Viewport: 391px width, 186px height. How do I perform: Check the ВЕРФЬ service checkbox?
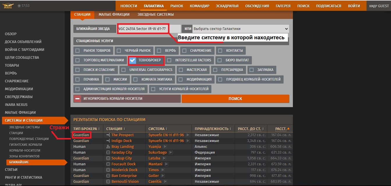159,51
